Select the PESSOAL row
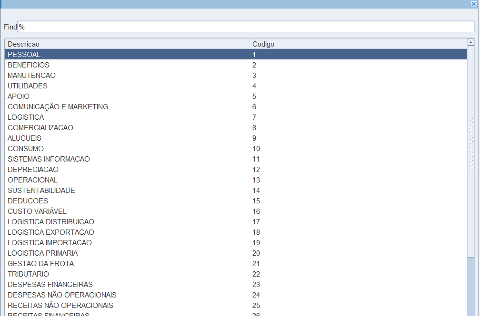The image size is (480, 316). 236,54
